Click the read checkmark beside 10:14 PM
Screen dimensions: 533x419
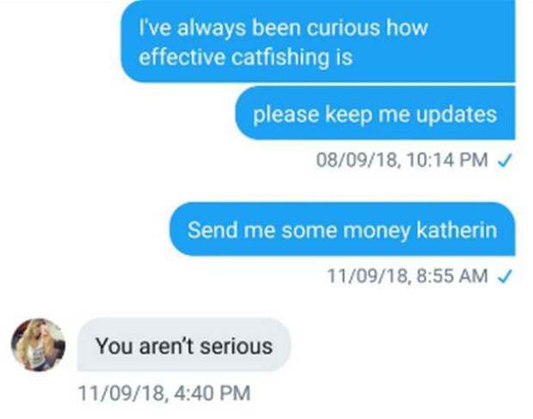[505, 160]
